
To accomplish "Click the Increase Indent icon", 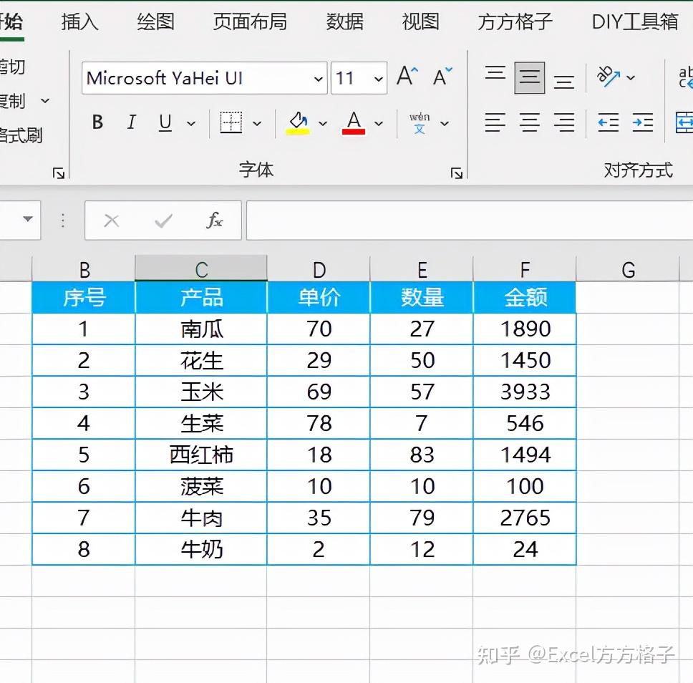I will (643, 123).
